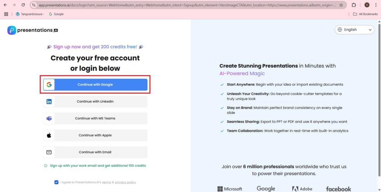Click Continue with Apple button
Screen dimensions: 381x192
pos(95,135)
